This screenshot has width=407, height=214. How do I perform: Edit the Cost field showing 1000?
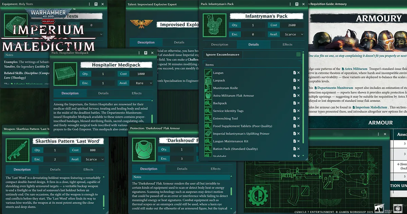141,74
